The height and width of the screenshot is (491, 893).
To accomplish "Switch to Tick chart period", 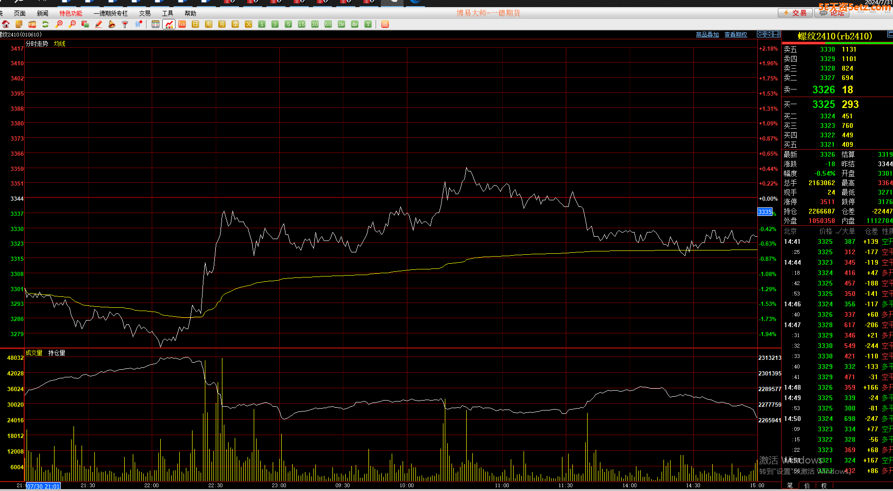I will (x=182, y=24).
